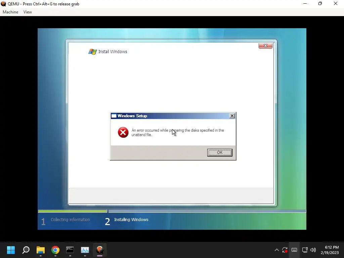The image size is (344, 258).
Task: Open taskbar Search
Action: tap(26, 250)
